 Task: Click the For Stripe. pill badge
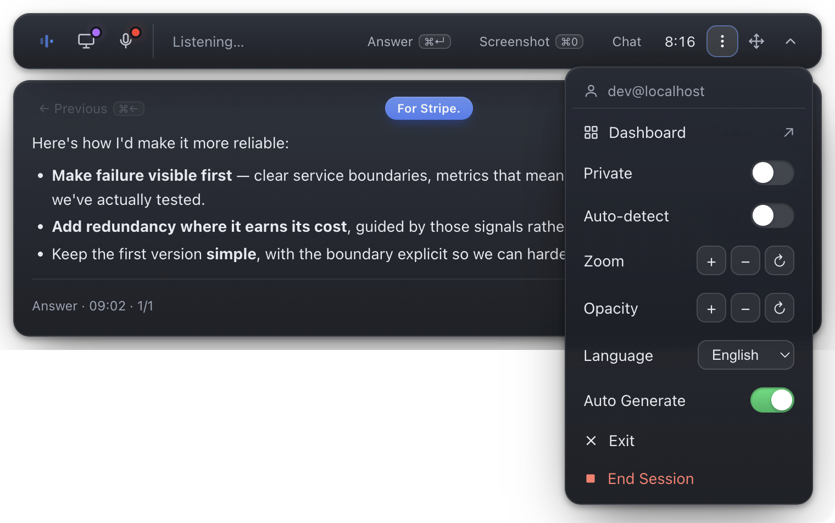tap(428, 108)
